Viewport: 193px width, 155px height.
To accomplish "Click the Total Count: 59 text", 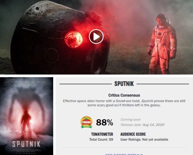I will point(101,140).
